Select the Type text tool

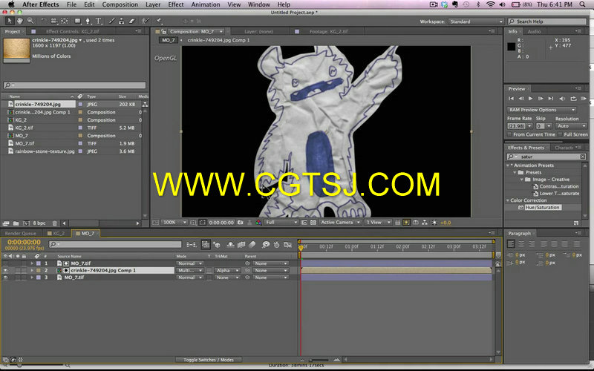click(98, 22)
